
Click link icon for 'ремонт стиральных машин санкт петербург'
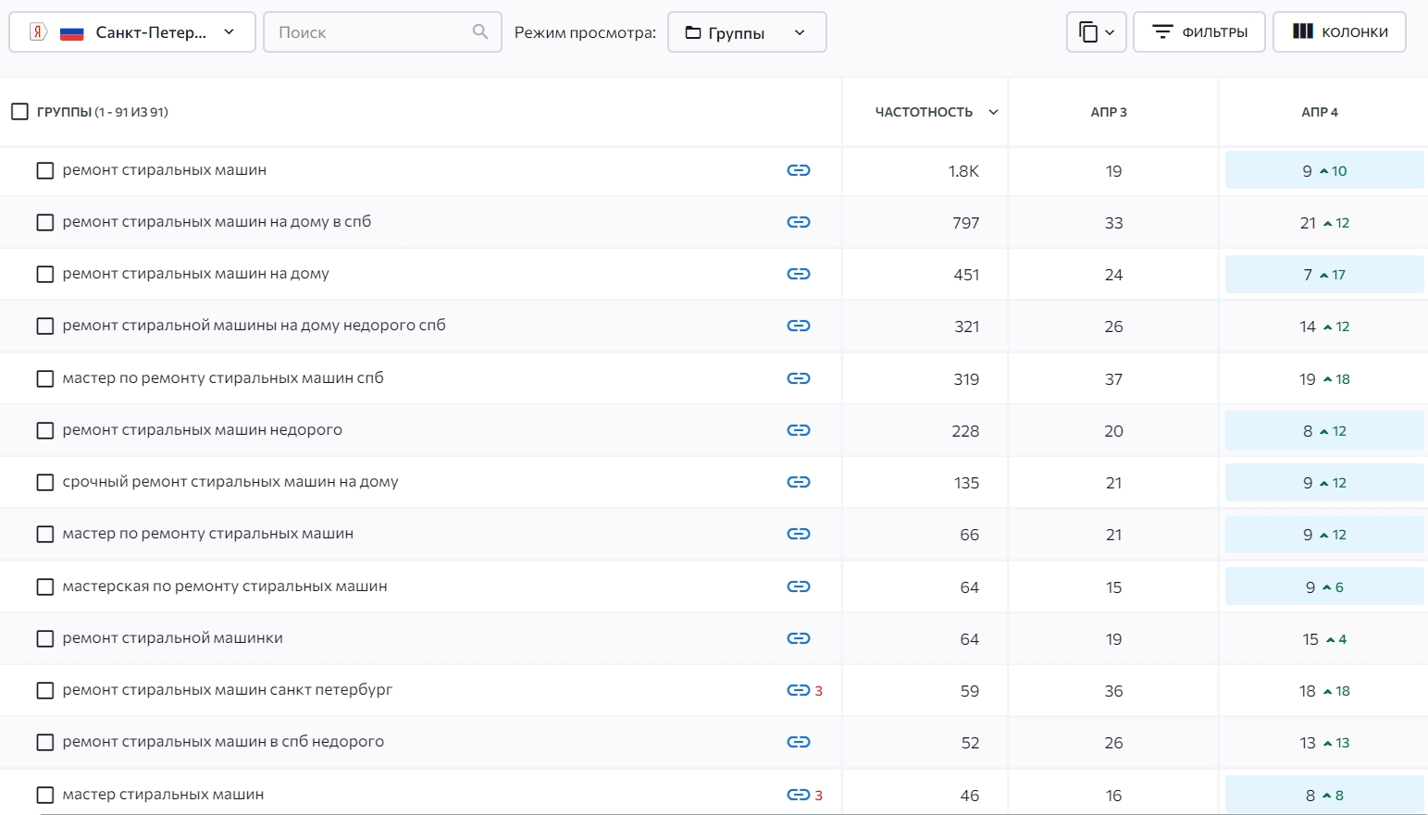tap(798, 690)
